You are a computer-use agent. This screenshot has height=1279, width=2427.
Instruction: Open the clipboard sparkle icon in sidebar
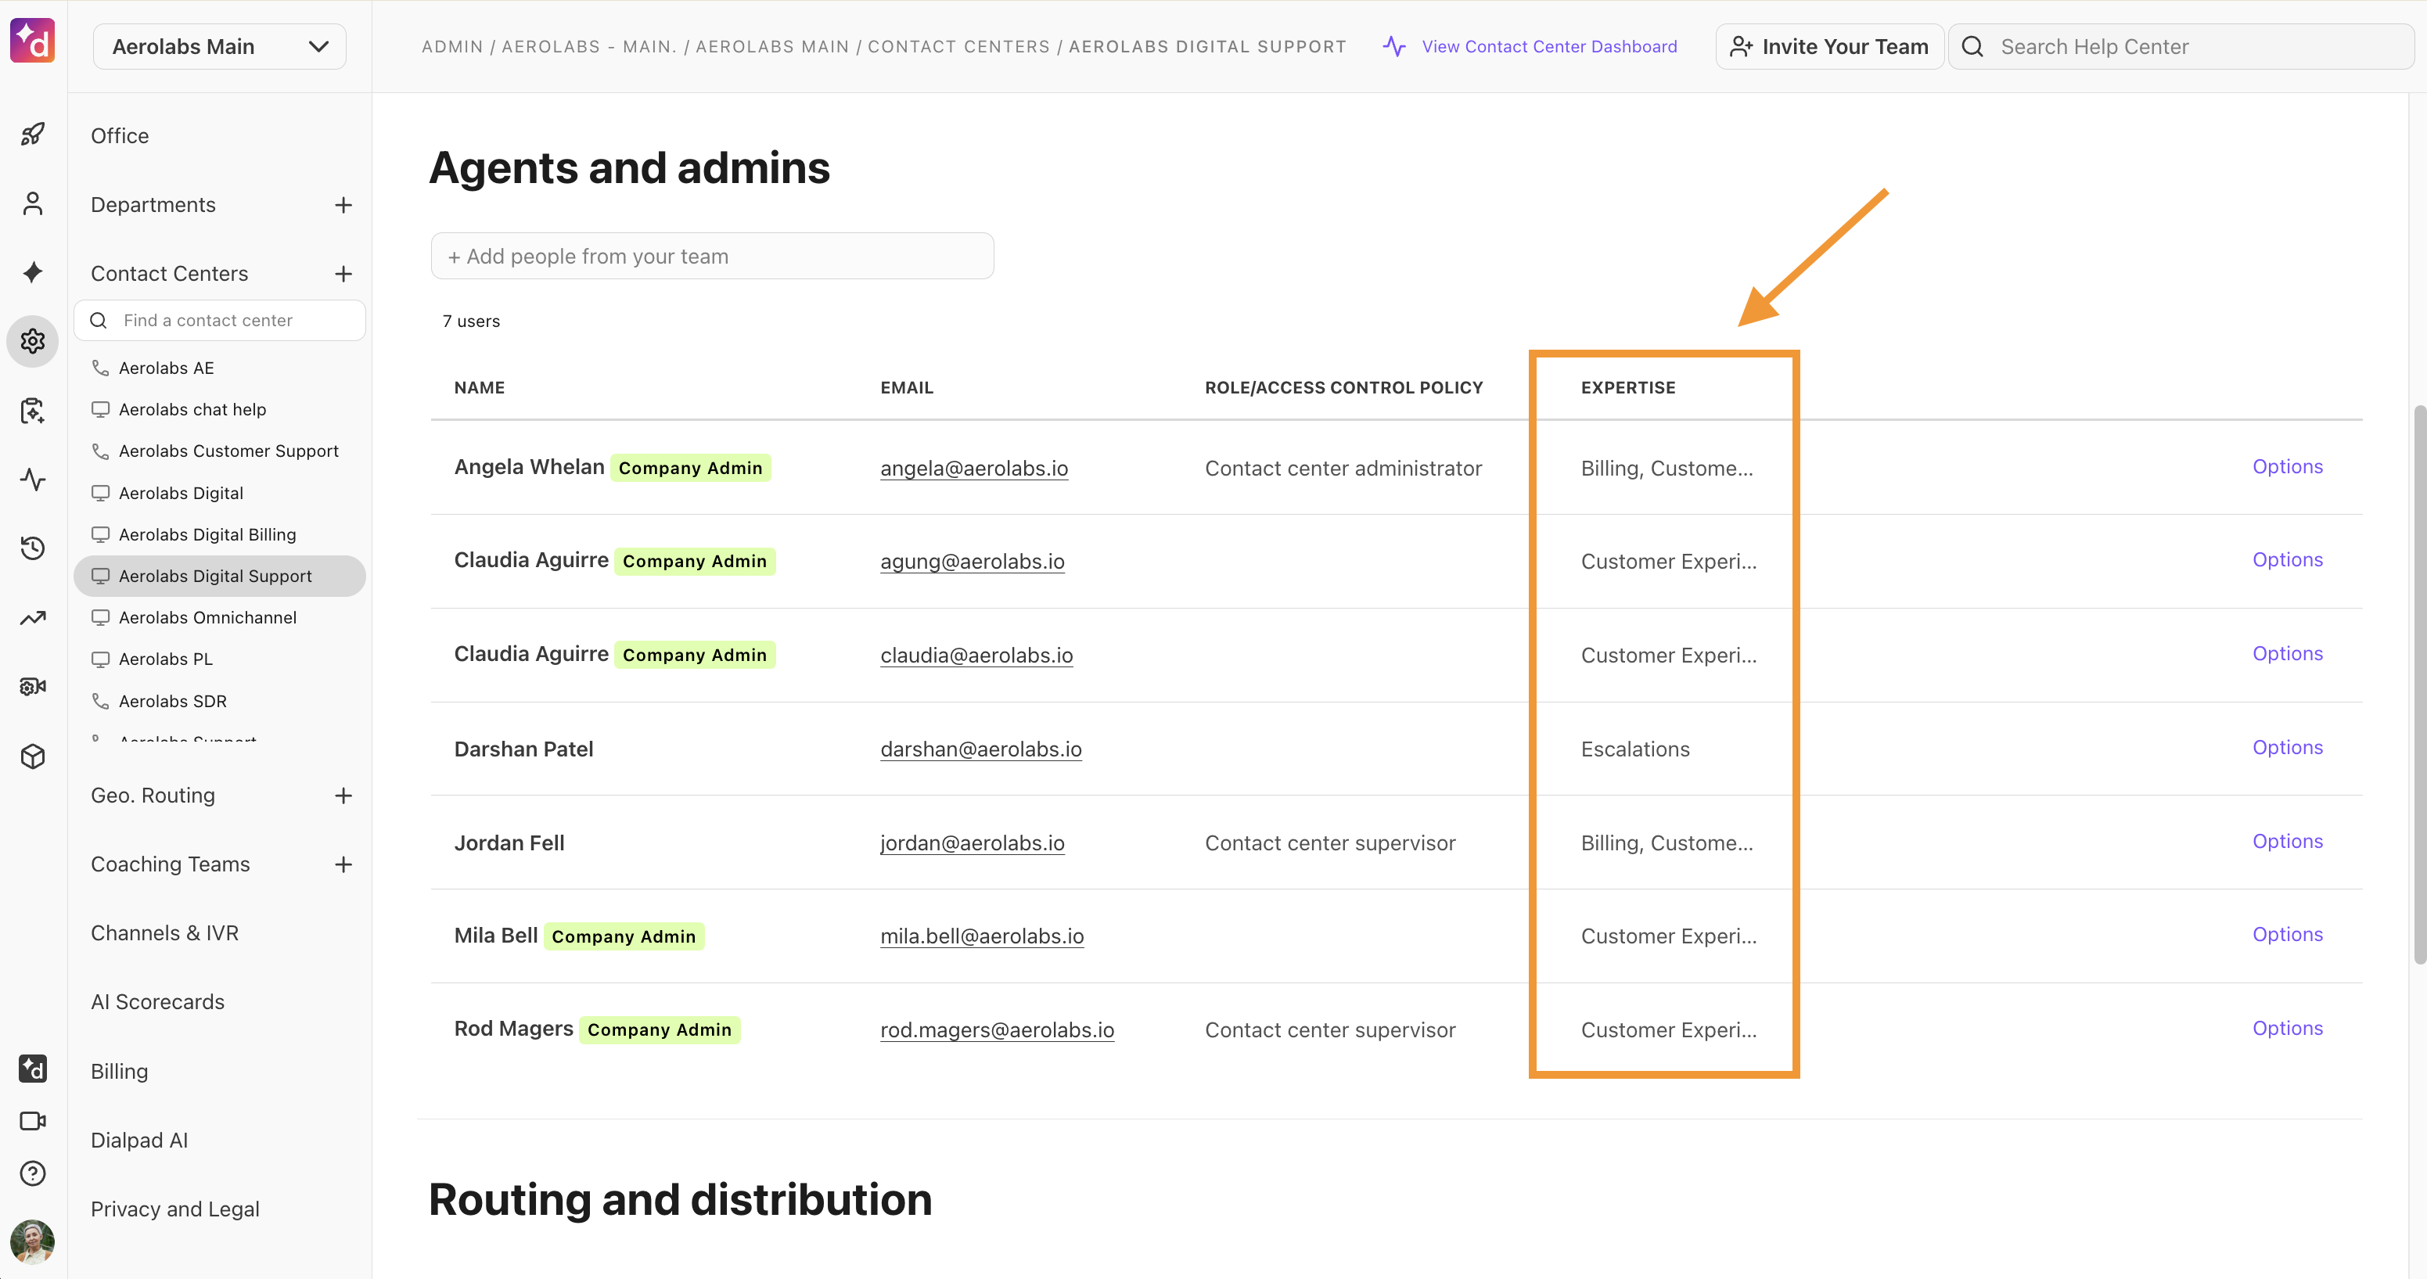click(x=33, y=411)
